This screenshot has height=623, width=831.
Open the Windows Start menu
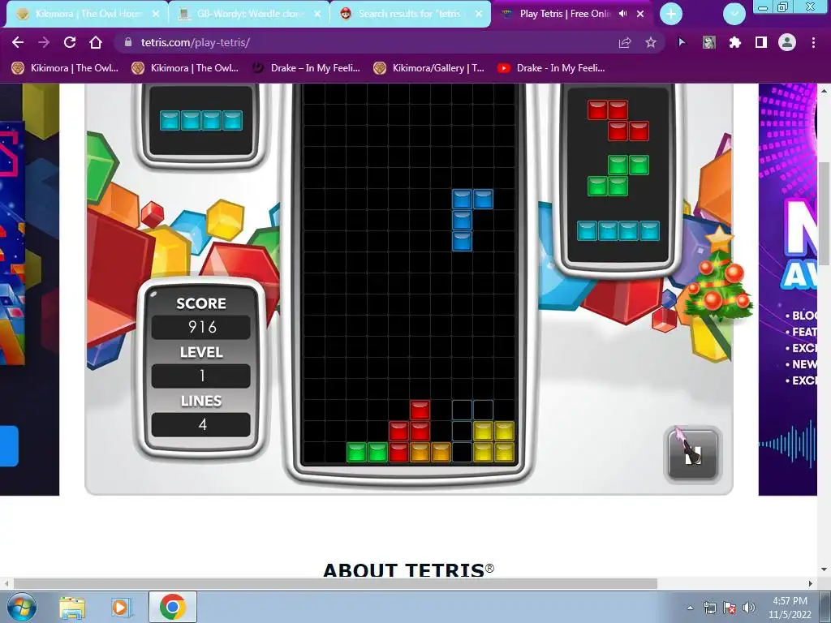[21, 607]
